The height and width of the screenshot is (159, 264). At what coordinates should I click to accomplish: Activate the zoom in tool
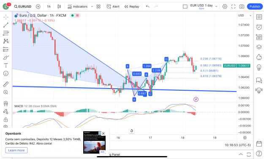coord(6,92)
